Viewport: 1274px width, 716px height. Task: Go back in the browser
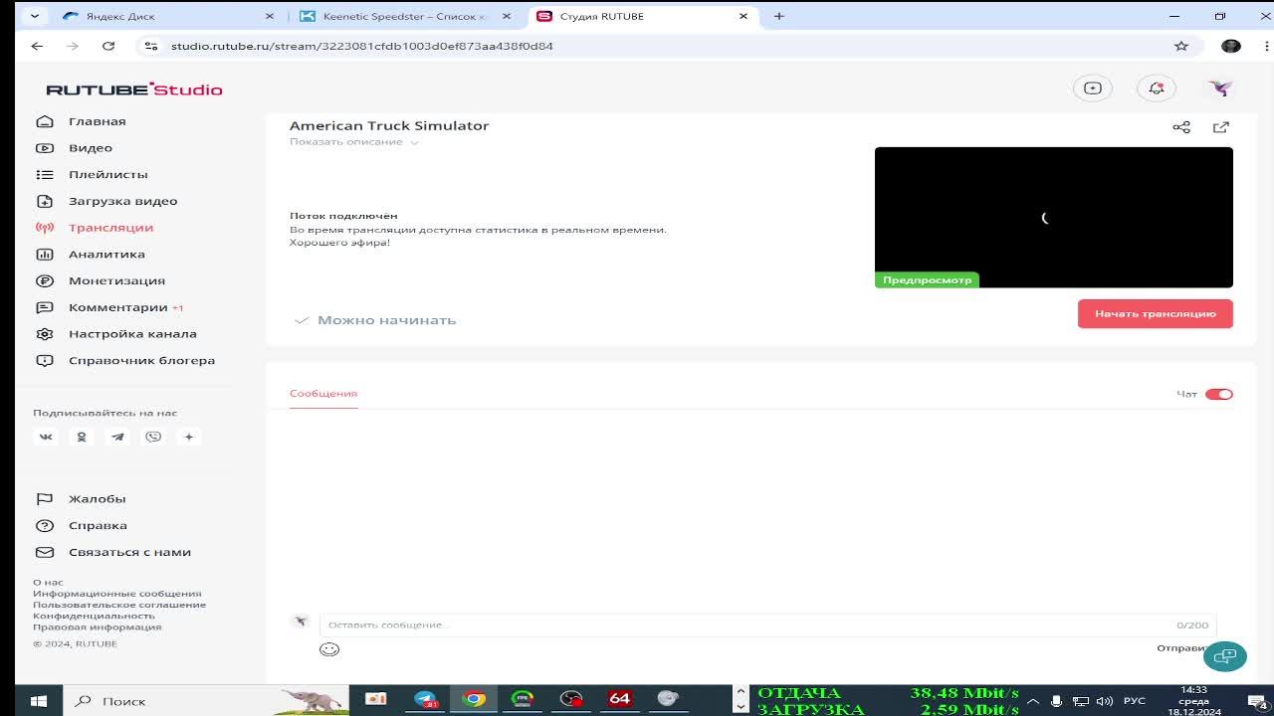pos(37,46)
